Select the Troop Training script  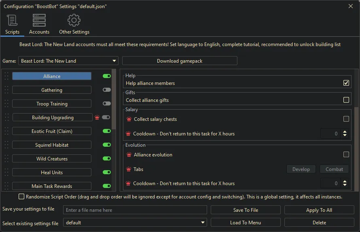52,104
